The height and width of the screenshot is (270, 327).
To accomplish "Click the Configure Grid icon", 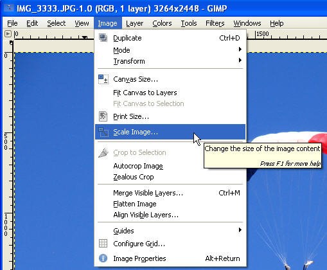I will [x=103, y=244].
